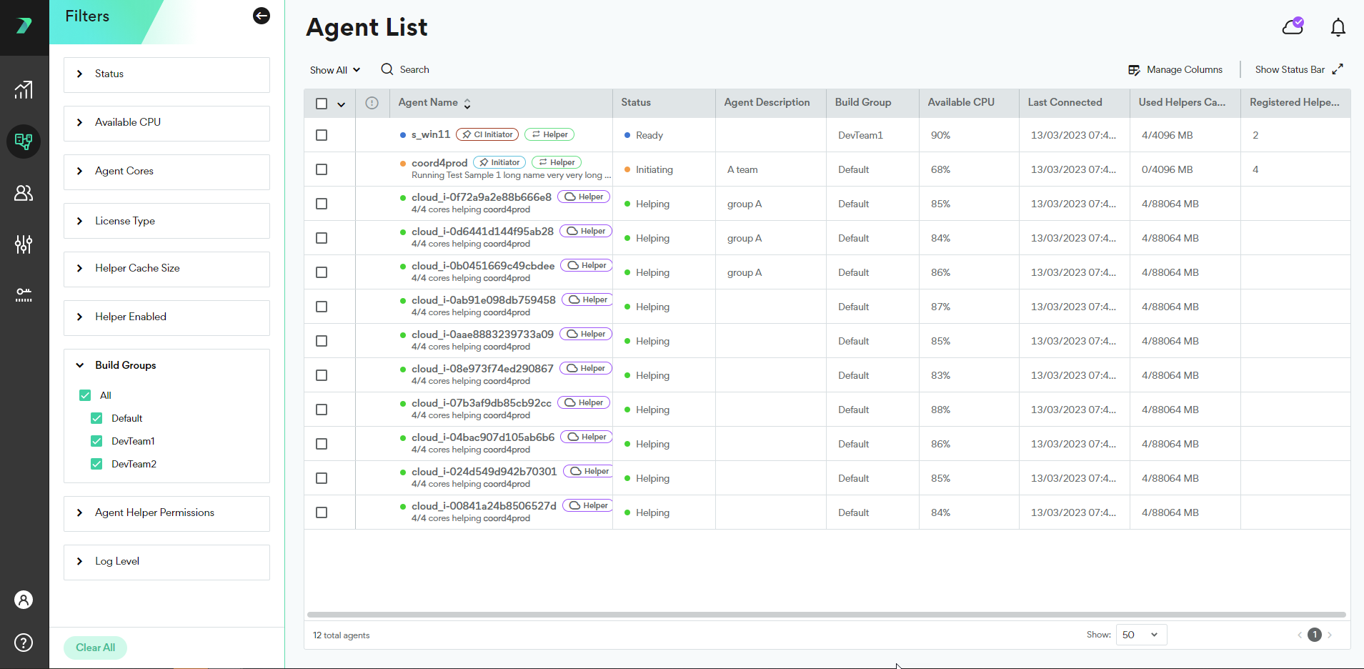
Task: Click the Search field
Action: (414, 70)
